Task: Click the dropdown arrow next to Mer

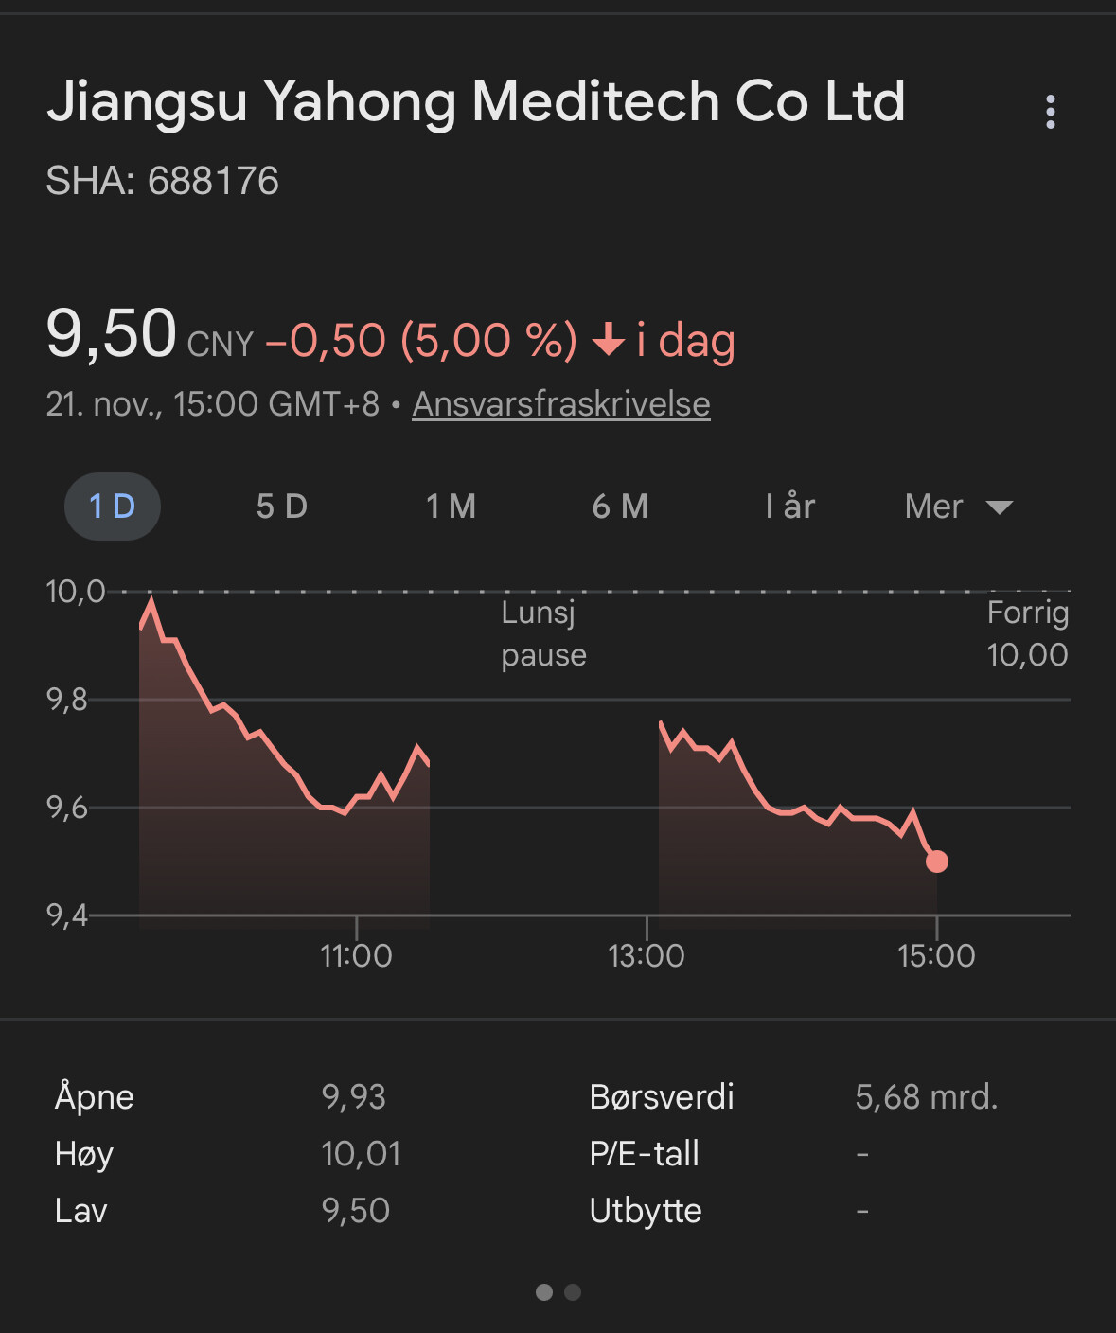Action: pos(999,507)
